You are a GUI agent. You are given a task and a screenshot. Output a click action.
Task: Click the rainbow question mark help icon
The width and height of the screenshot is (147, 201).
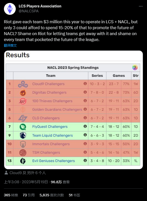pos(135,67)
